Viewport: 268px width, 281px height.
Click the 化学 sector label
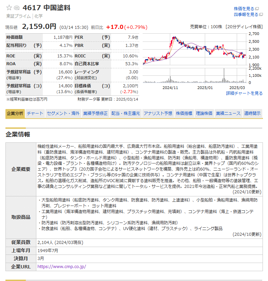click(38, 16)
